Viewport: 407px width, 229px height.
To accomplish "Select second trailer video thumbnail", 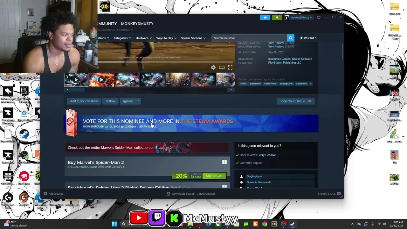I will pyautogui.click(x=101, y=80).
